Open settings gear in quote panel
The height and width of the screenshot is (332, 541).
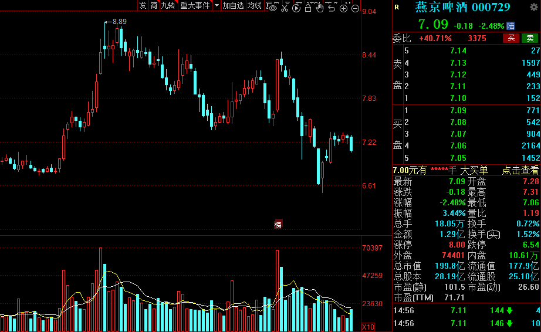pyautogui.click(x=533, y=7)
